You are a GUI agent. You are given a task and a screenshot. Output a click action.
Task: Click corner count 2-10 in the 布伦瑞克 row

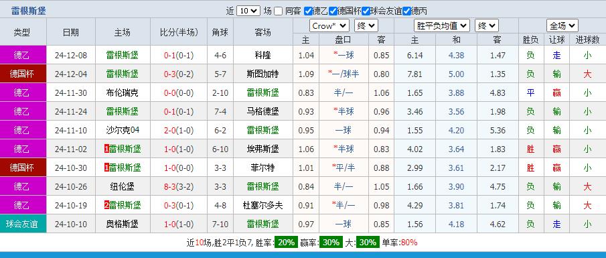tap(220, 92)
